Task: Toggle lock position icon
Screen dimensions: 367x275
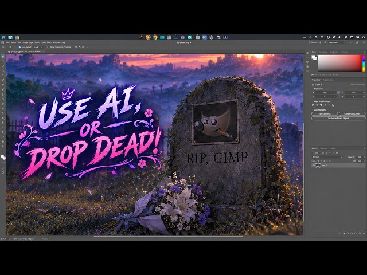Action: (324, 161)
